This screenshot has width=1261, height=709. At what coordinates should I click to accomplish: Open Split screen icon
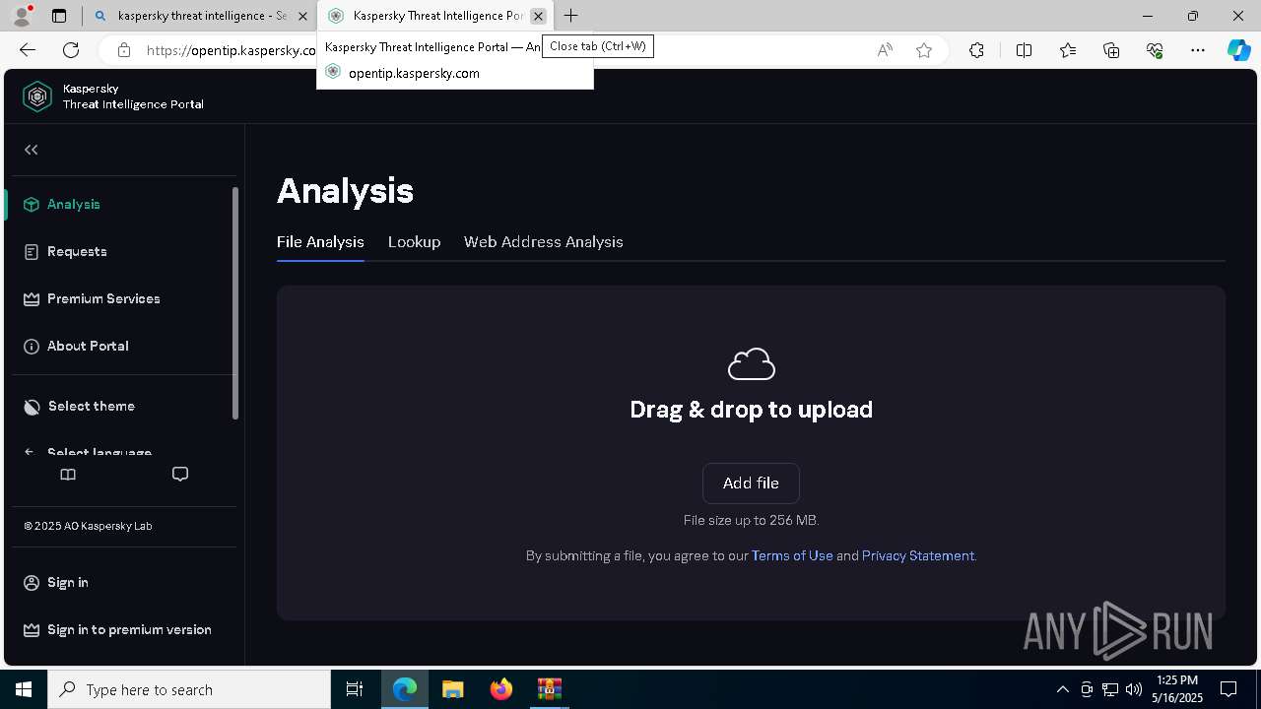(x=1024, y=50)
